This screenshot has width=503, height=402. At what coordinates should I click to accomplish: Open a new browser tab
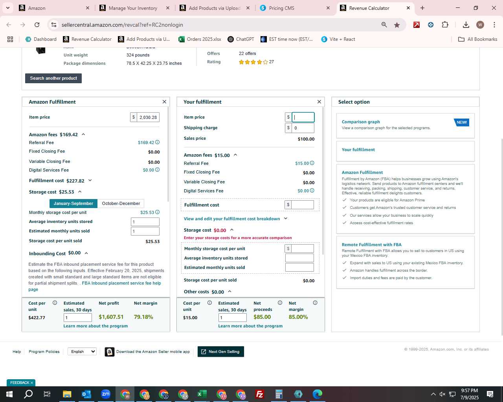422,8
